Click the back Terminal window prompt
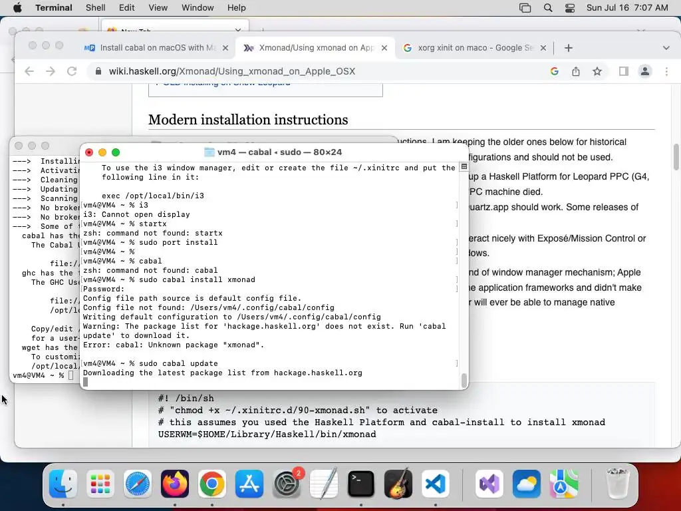 [x=43, y=375]
